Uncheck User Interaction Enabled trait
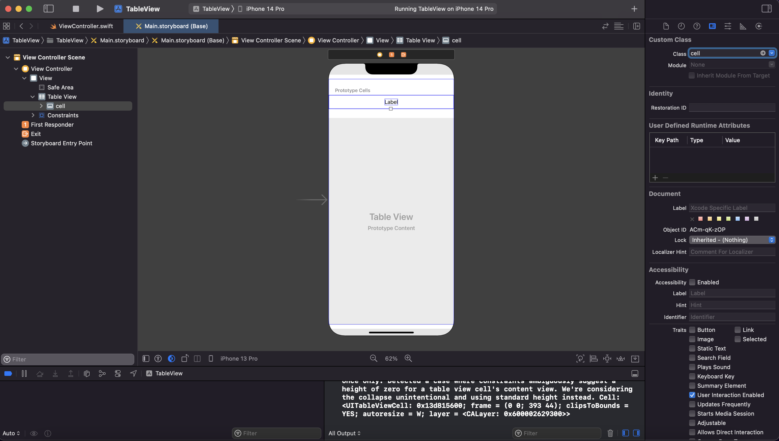Viewport: 779px width, 441px height. point(692,395)
